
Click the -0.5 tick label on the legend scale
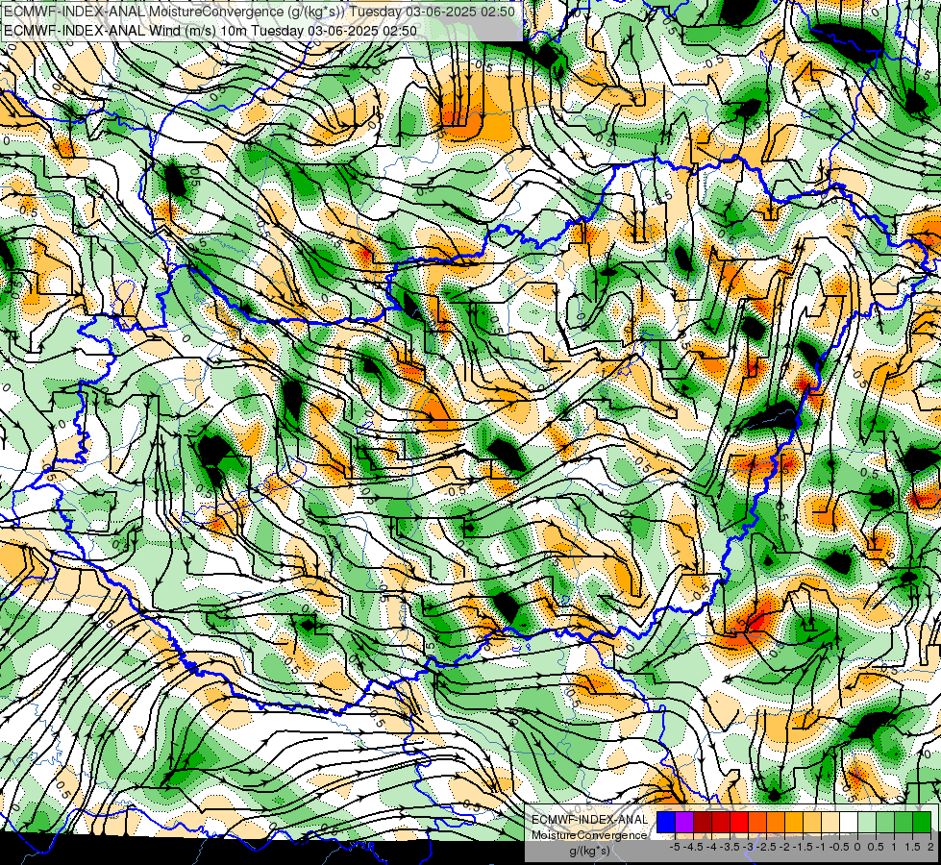point(839,847)
